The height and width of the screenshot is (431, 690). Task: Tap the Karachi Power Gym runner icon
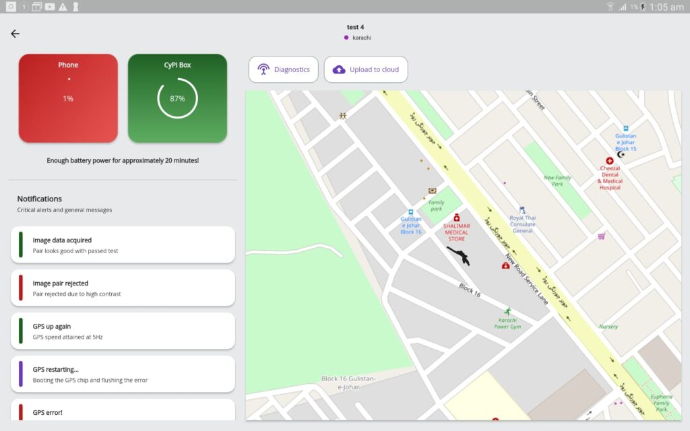pyautogui.click(x=507, y=311)
